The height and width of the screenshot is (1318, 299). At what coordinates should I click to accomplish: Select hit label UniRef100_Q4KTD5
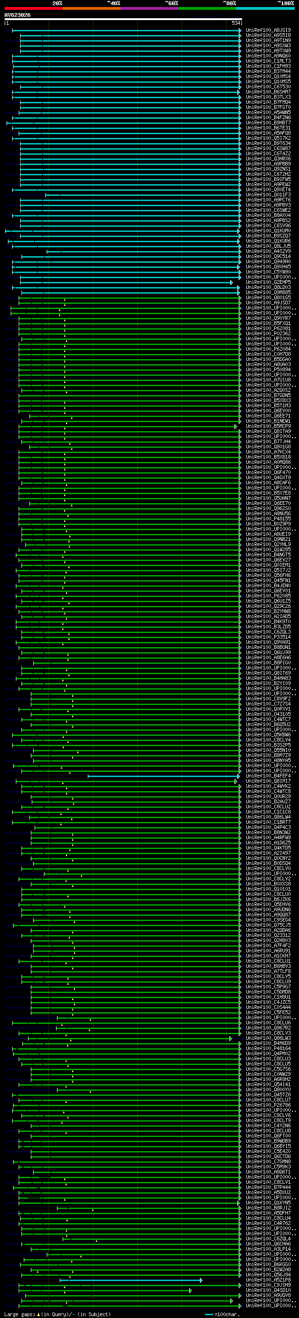pyautogui.click(x=268, y=848)
